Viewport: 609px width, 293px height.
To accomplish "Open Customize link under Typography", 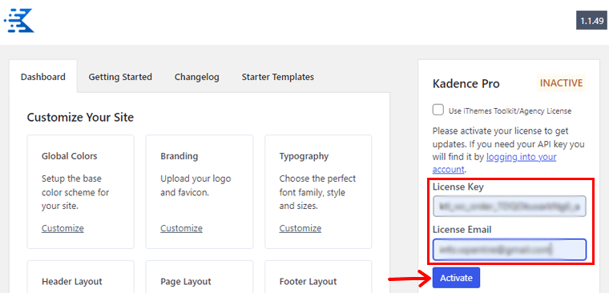I will tap(300, 228).
